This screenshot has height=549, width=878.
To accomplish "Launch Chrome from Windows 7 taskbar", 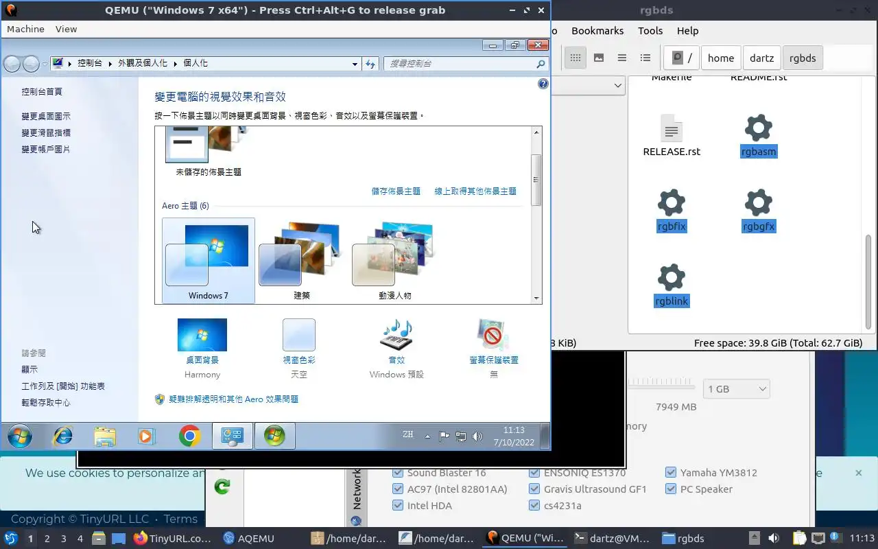I will coord(189,436).
